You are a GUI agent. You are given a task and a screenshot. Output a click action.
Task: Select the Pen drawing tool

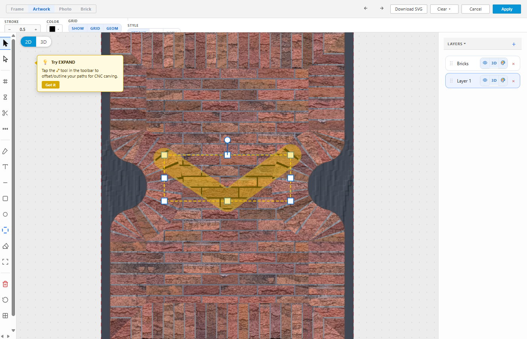pyautogui.click(x=5, y=151)
